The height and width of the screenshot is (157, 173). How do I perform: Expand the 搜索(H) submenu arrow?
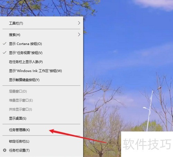point(79,35)
